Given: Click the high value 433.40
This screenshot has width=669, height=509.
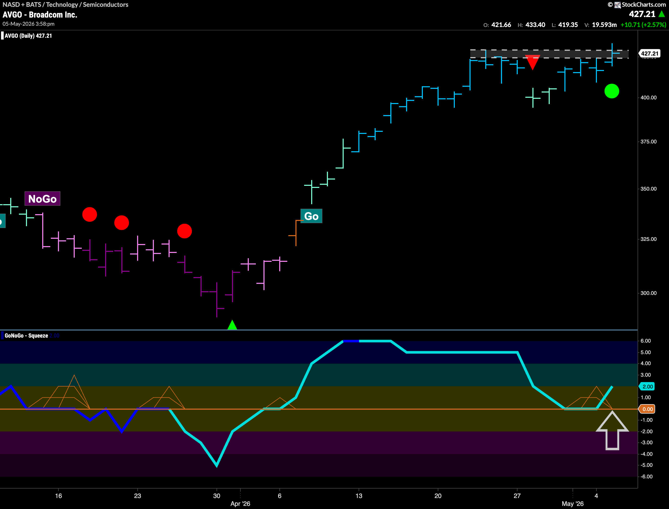Looking at the screenshot, I should click(x=535, y=25).
